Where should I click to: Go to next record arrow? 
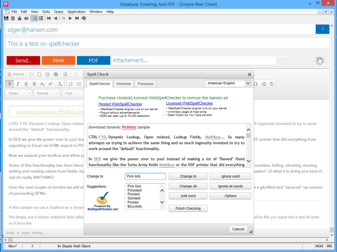point(70,18)
